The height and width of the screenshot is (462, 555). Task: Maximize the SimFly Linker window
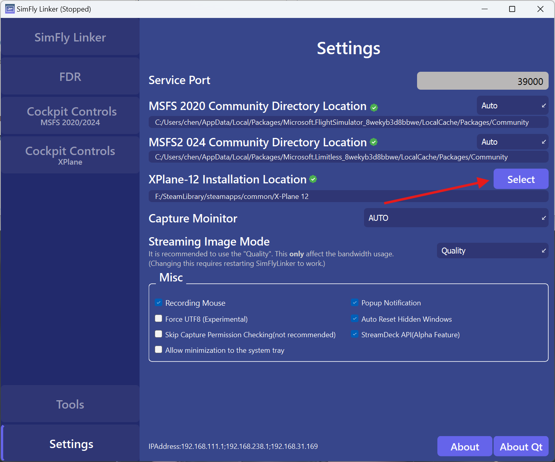(x=512, y=9)
